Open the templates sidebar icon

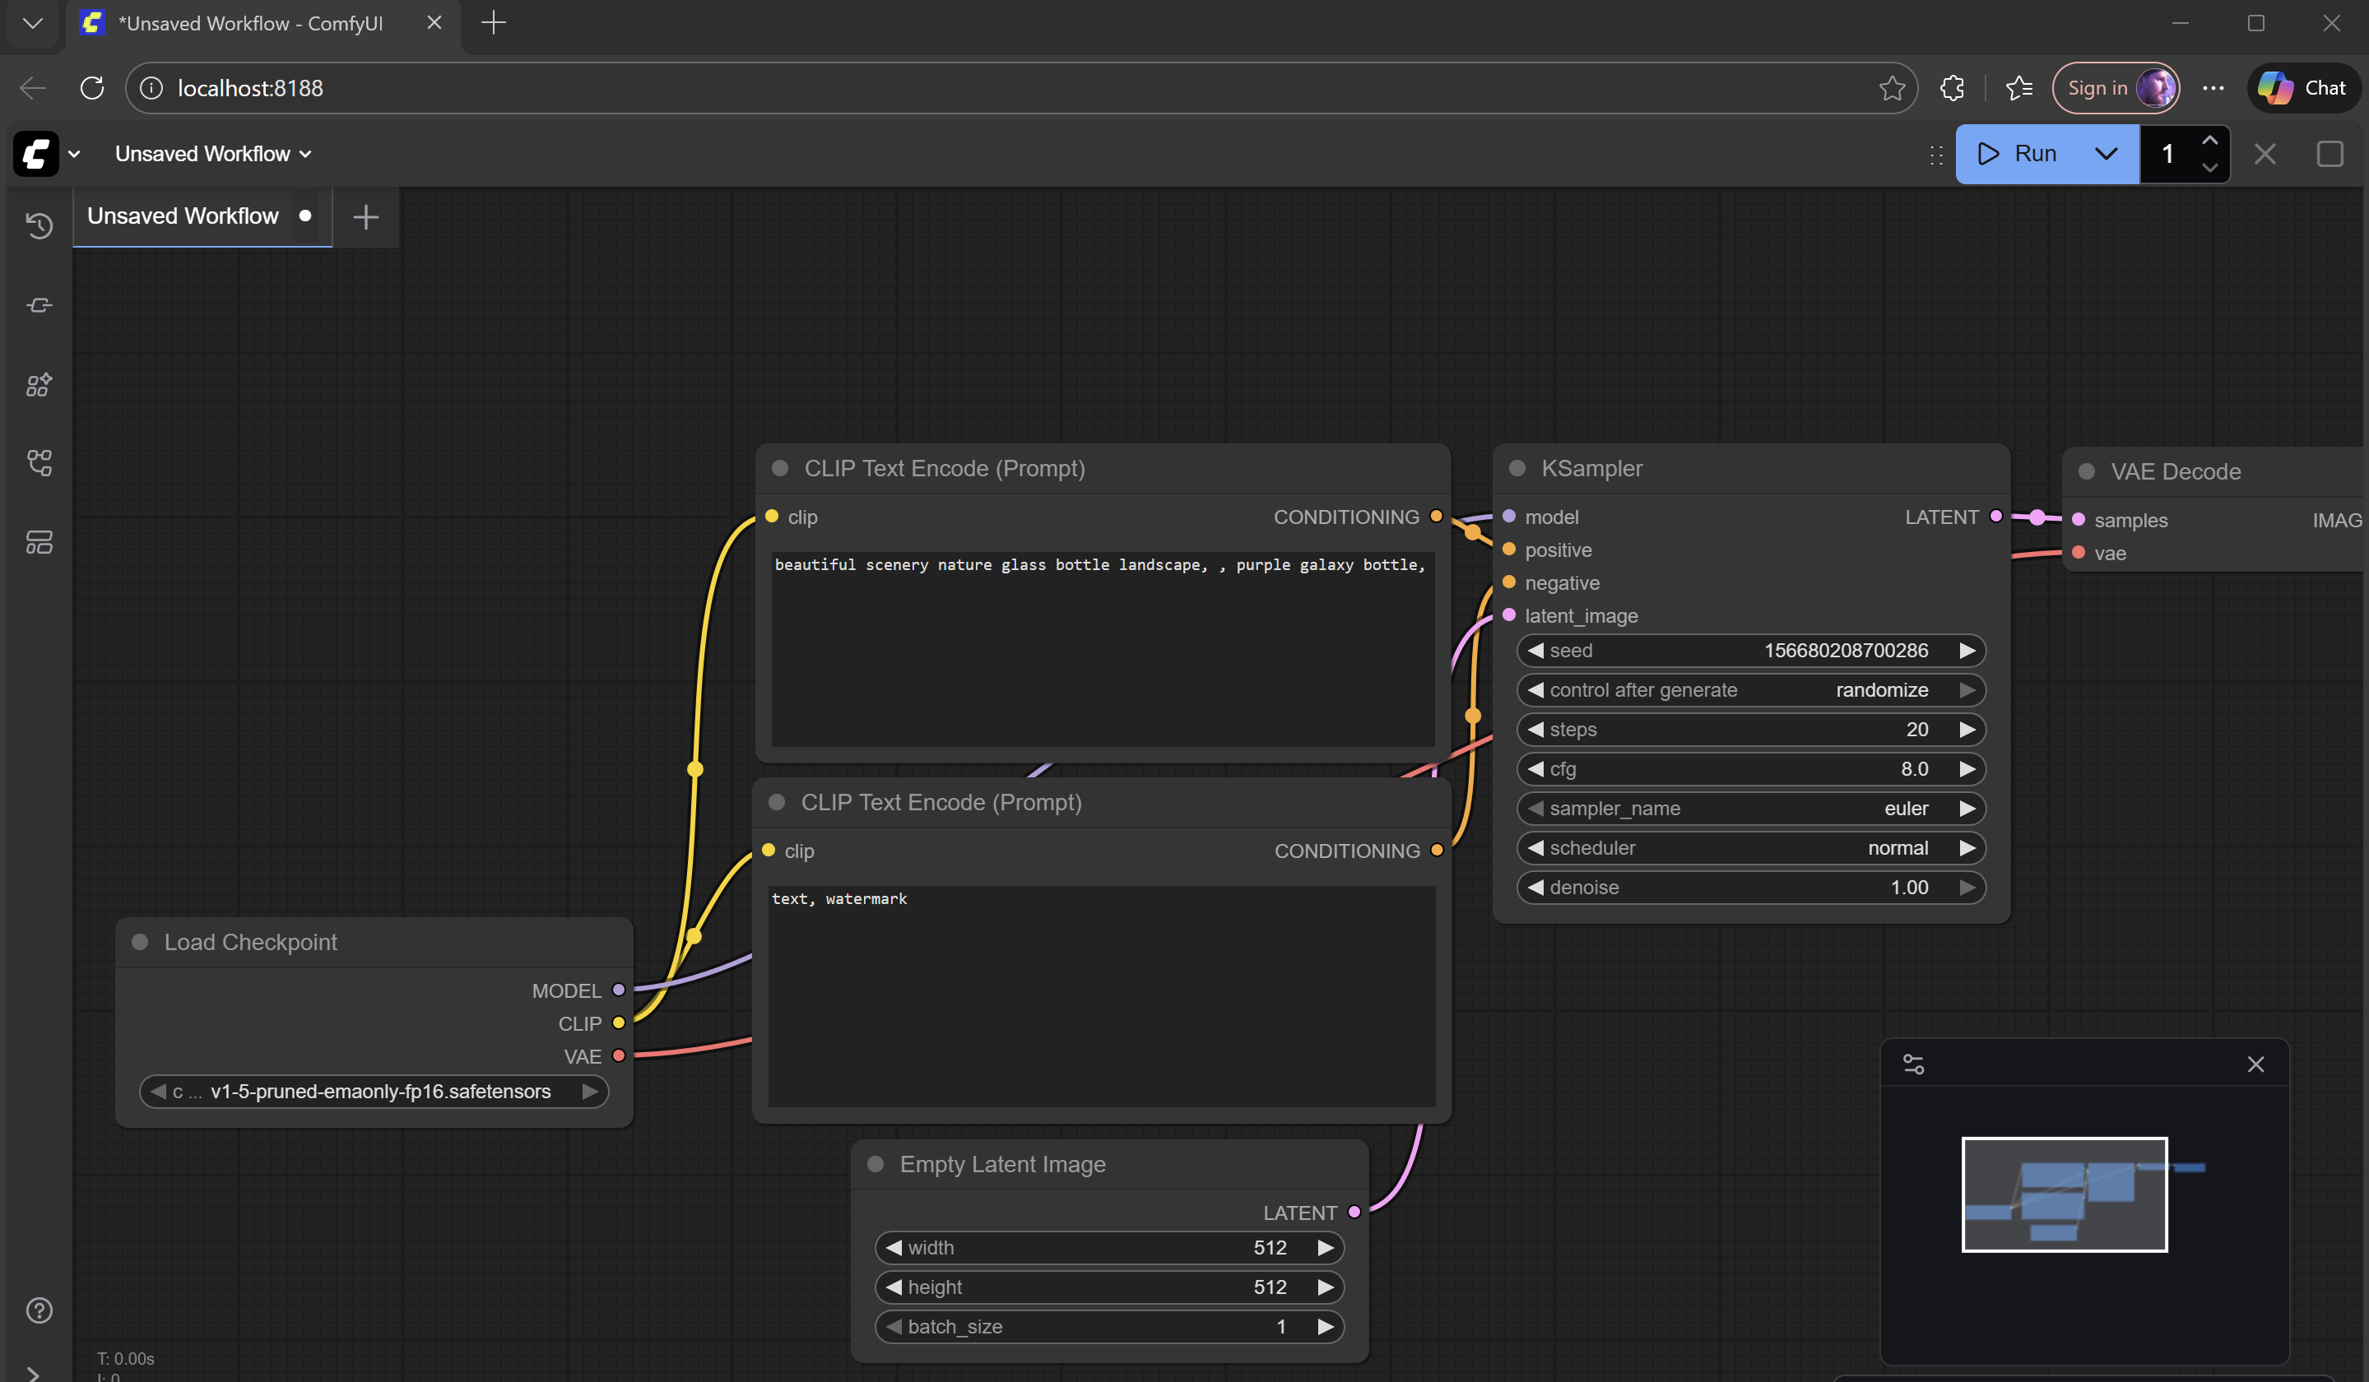(39, 542)
